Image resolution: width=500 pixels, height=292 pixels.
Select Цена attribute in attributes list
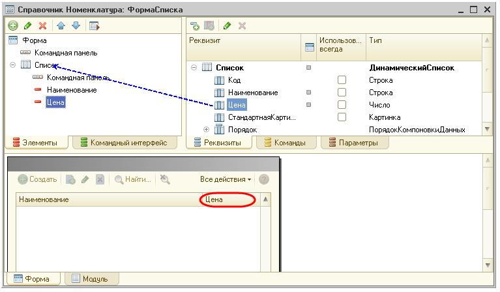(236, 105)
